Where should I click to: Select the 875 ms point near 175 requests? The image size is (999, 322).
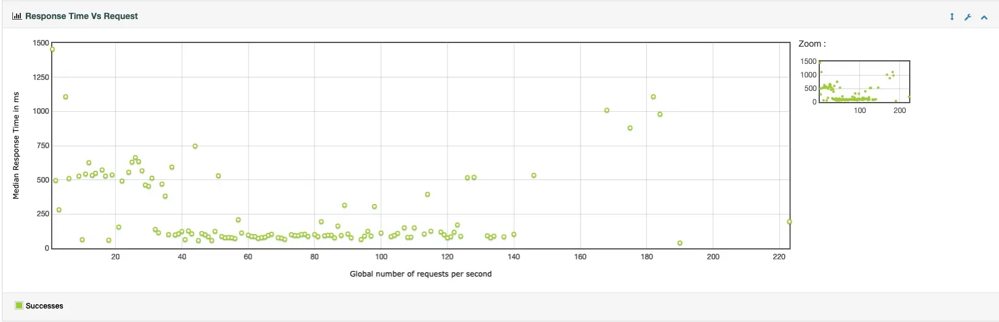(x=630, y=128)
